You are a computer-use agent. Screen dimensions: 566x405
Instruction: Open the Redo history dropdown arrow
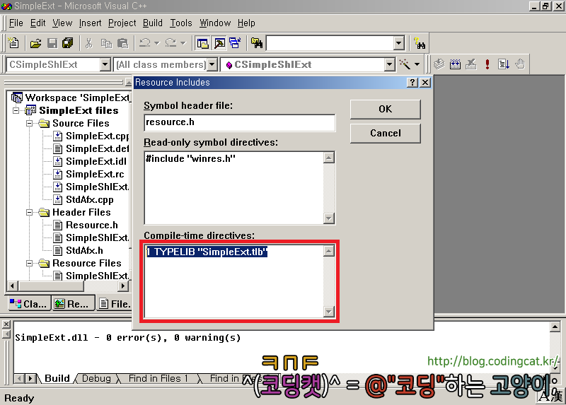(183, 43)
